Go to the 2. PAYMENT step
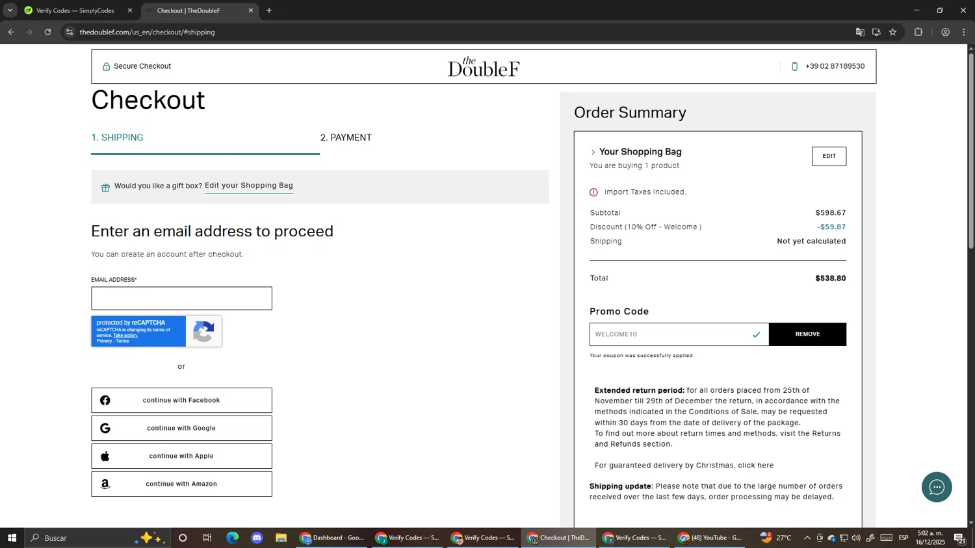The width and height of the screenshot is (975, 548). (x=346, y=138)
